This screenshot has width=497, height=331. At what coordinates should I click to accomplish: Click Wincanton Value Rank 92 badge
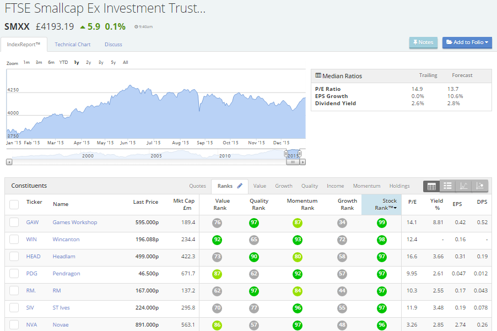click(217, 240)
